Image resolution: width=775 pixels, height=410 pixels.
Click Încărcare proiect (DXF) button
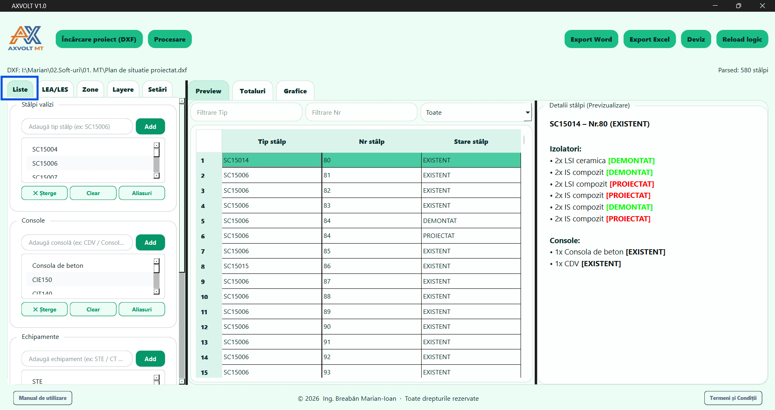tap(99, 39)
